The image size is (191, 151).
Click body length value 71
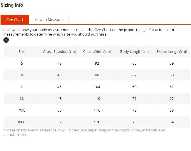click(134, 98)
